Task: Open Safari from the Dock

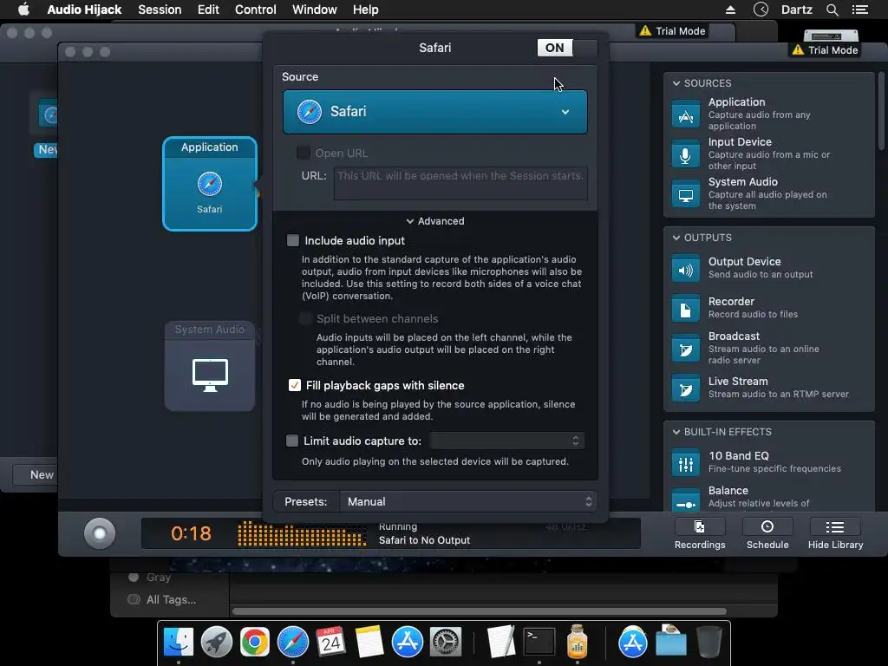Action: coord(293,643)
